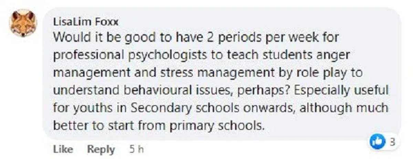View the 3 reactions count
This screenshot has height=159, width=413.
point(392,142)
